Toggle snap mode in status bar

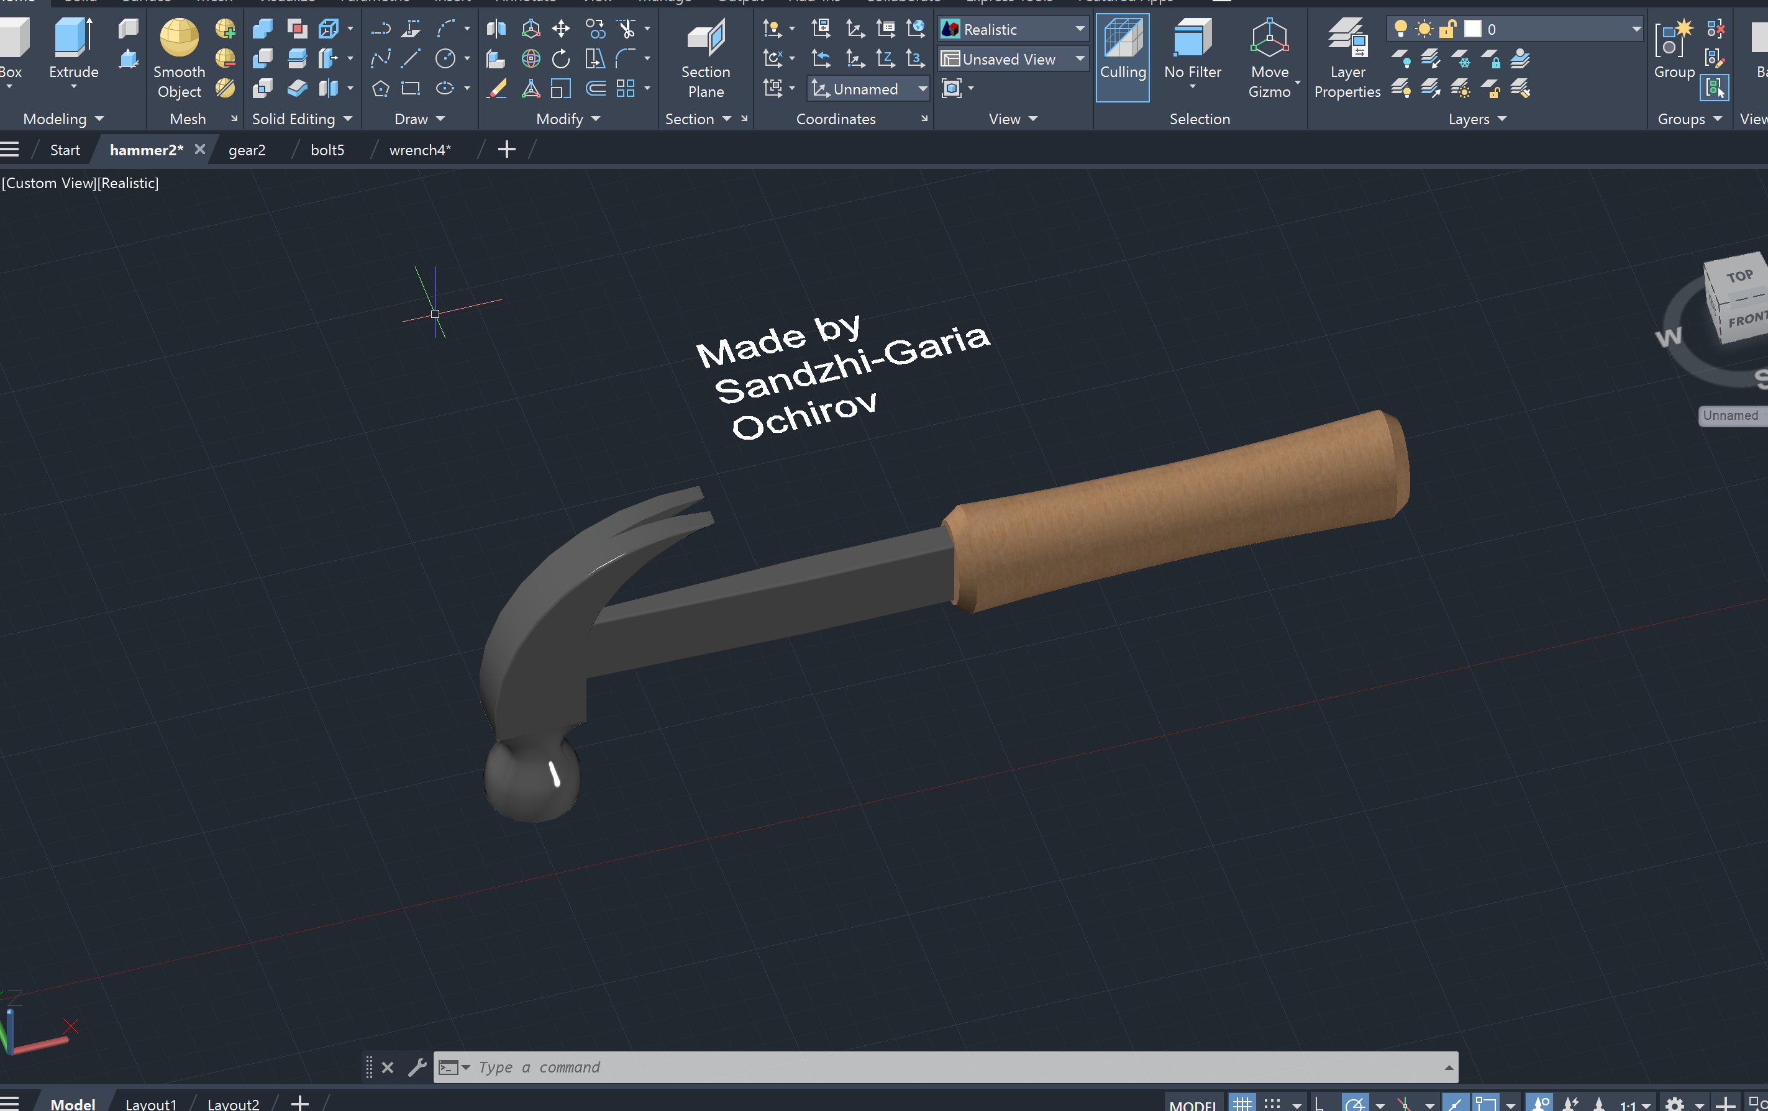coord(1272,1104)
